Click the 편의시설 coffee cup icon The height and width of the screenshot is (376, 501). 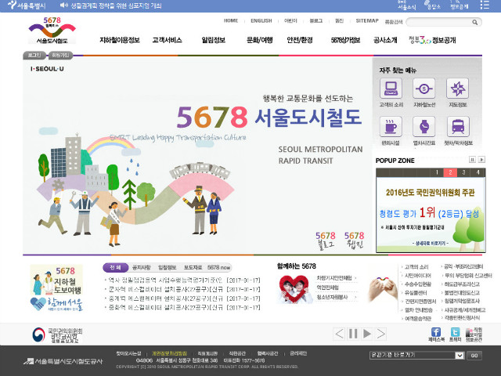pyautogui.click(x=391, y=128)
